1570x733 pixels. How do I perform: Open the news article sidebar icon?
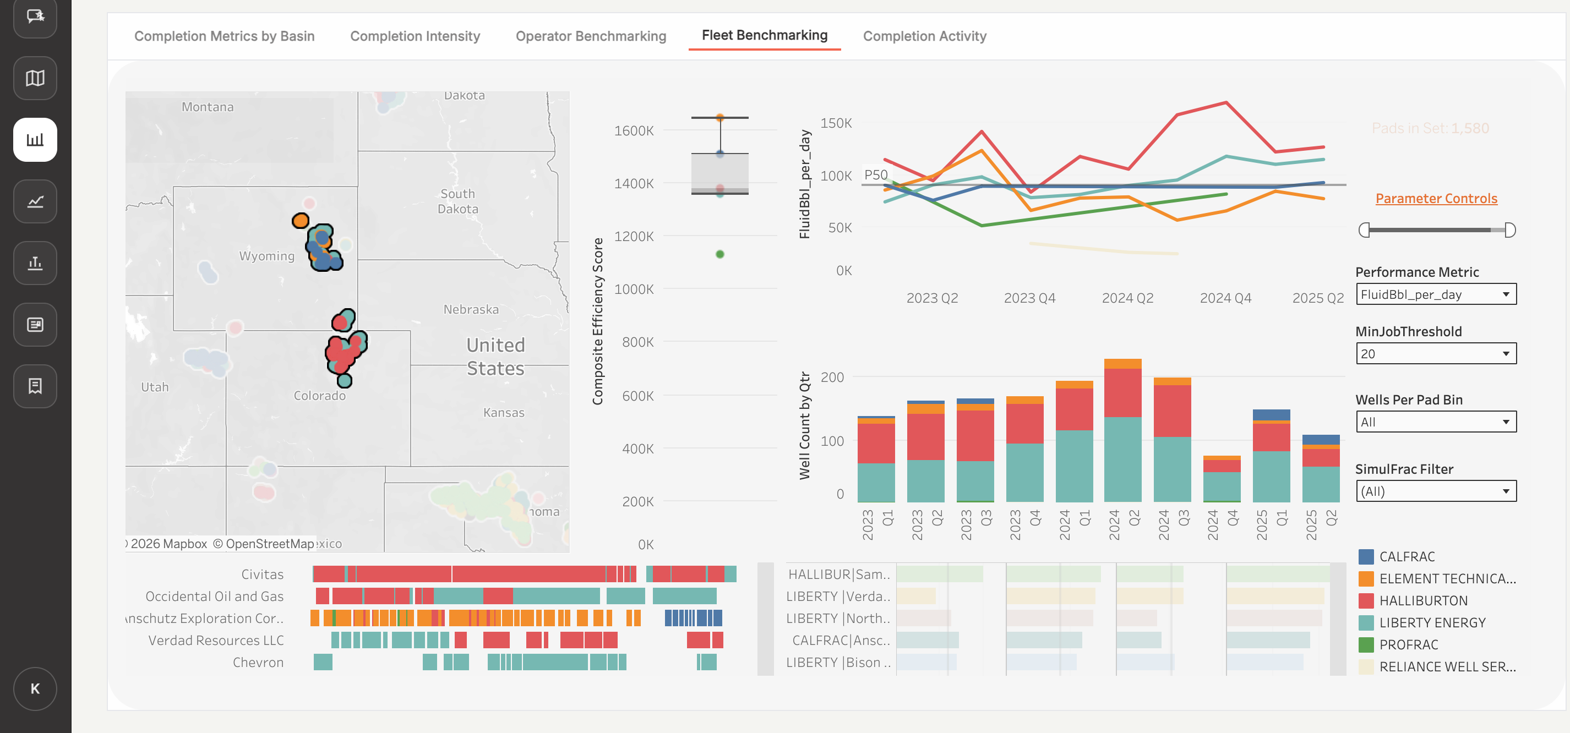(35, 324)
